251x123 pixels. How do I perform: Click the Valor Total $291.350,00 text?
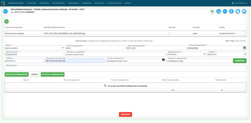236,41
